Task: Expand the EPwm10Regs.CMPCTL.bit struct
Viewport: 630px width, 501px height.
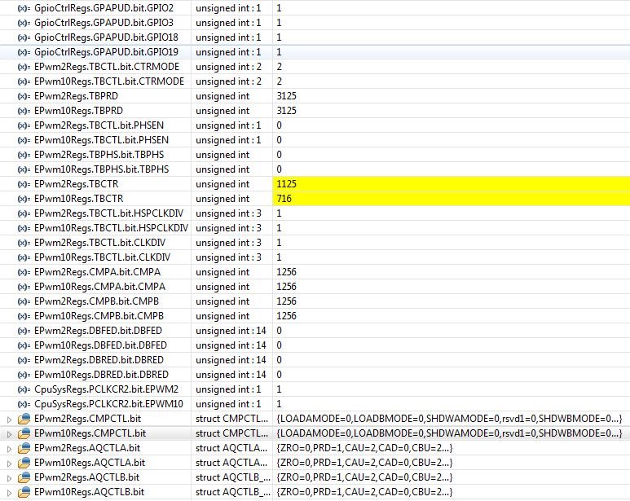Action: click(x=9, y=434)
